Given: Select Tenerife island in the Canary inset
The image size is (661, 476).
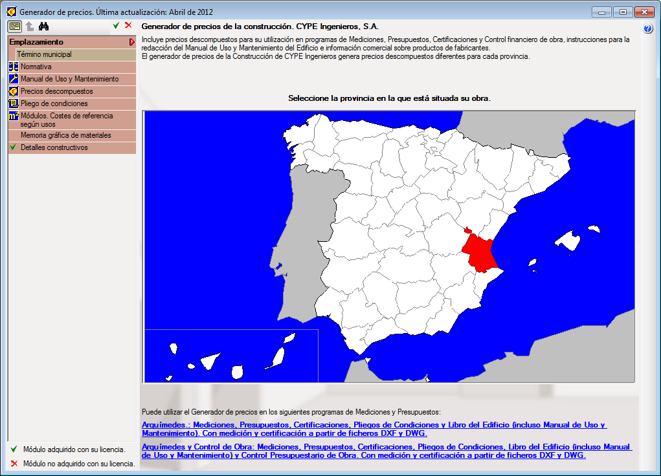Looking at the screenshot, I should (x=210, y=360).
